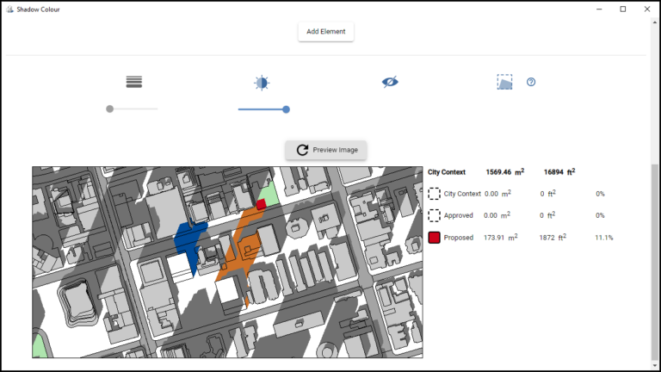
Task: Click the vertical scrollbar thumb
Action: (x=655, y=260)
